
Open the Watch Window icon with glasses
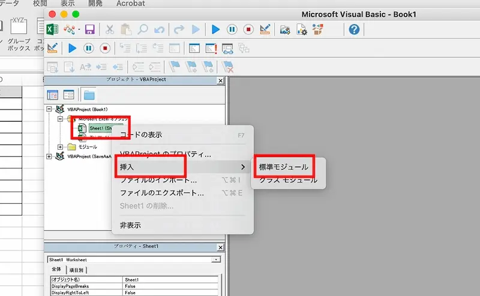[x=227, y=49]
